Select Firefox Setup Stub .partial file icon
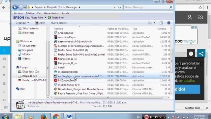The width and height of the screenshot is (211, 119). [56, 54]
